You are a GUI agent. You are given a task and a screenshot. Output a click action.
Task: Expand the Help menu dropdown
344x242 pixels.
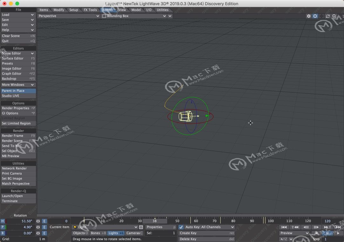point(18,30)
